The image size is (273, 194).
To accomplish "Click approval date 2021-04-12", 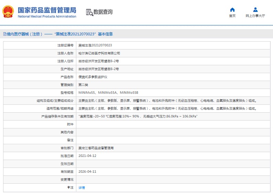I will point(87,156).
